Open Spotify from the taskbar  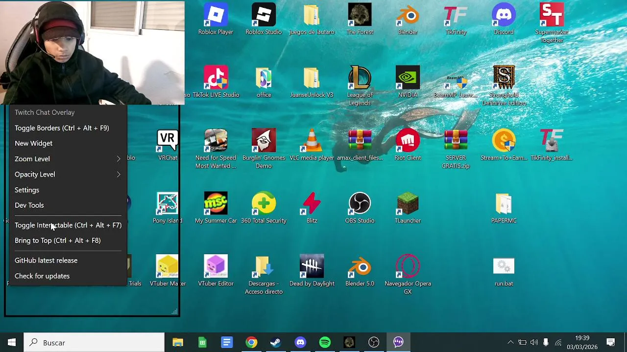click(x=325, y=343)
